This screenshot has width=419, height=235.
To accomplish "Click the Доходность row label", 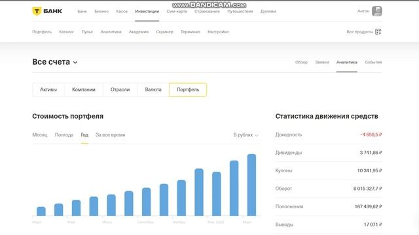I will pyautogui.click(x=289, y=134).
